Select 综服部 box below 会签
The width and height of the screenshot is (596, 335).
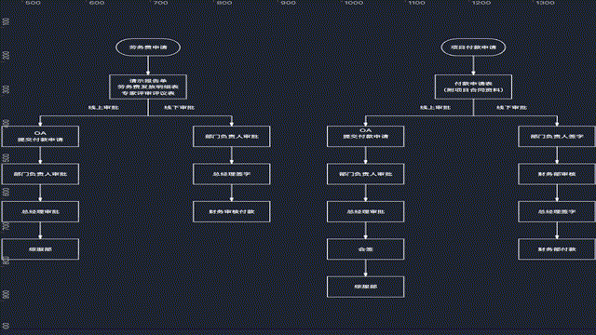tap(366, 287)
